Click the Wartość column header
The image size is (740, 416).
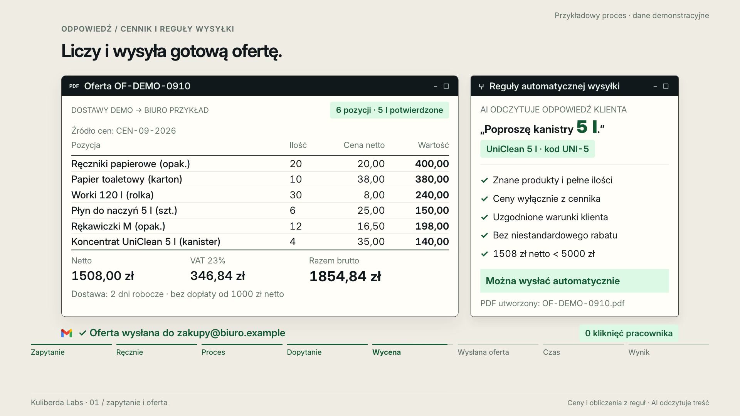(x=433, y=145)
